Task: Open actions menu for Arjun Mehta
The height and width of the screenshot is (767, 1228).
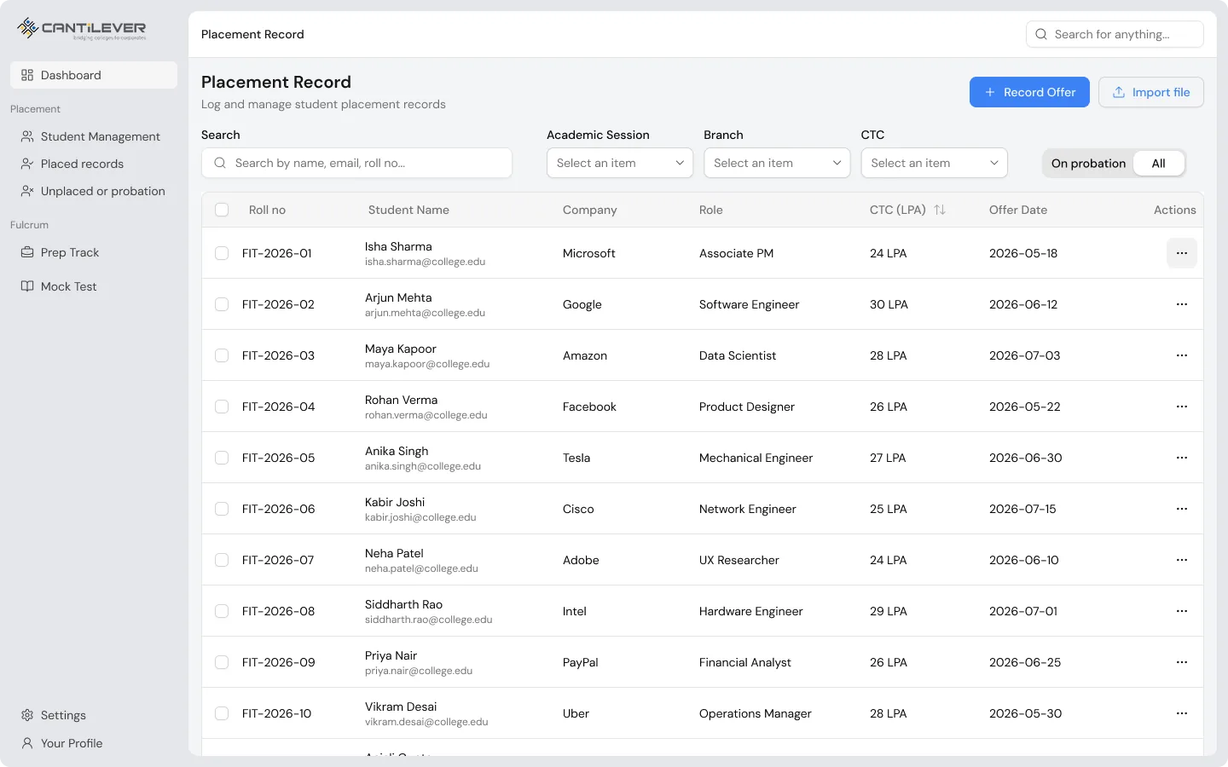Action: pyautogui.click(x=1182, y=304)
